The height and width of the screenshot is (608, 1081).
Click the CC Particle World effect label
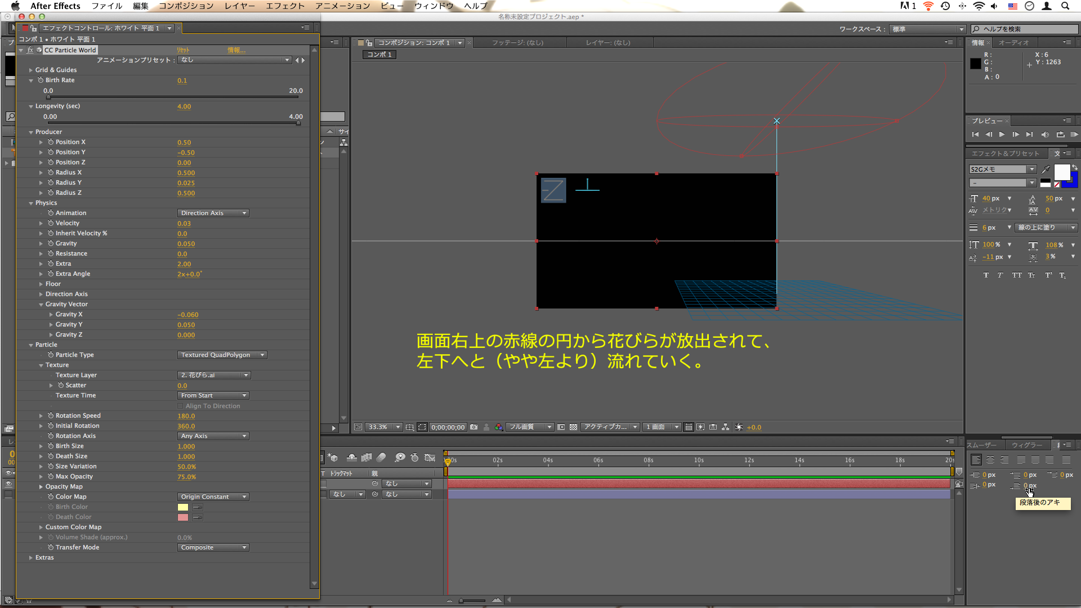[68, 50]
